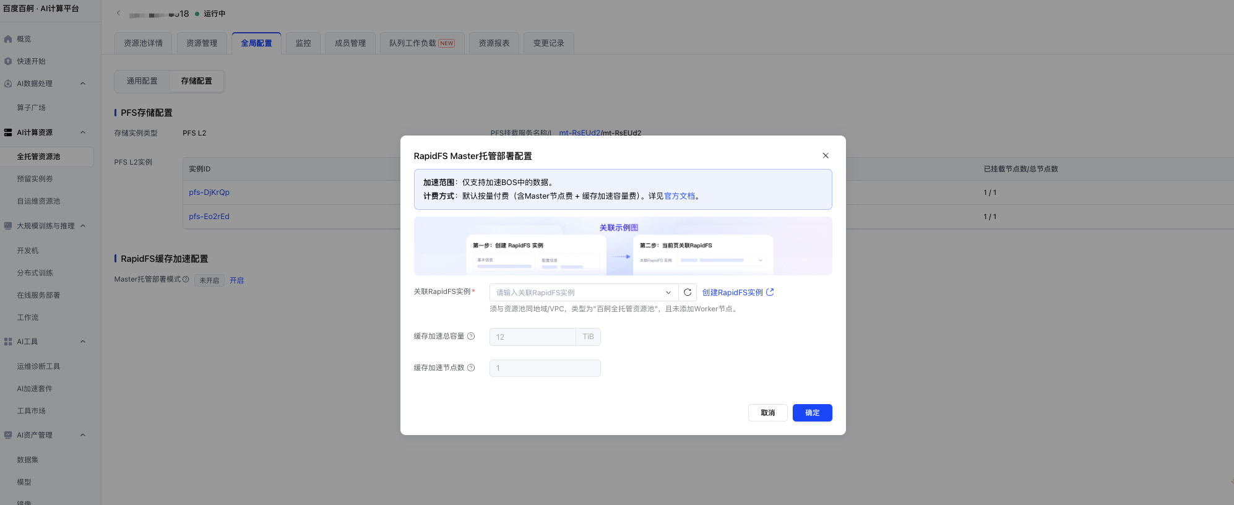
Task: Collapse the AI数据处理 section chevron
Action: tap(83, 84)
